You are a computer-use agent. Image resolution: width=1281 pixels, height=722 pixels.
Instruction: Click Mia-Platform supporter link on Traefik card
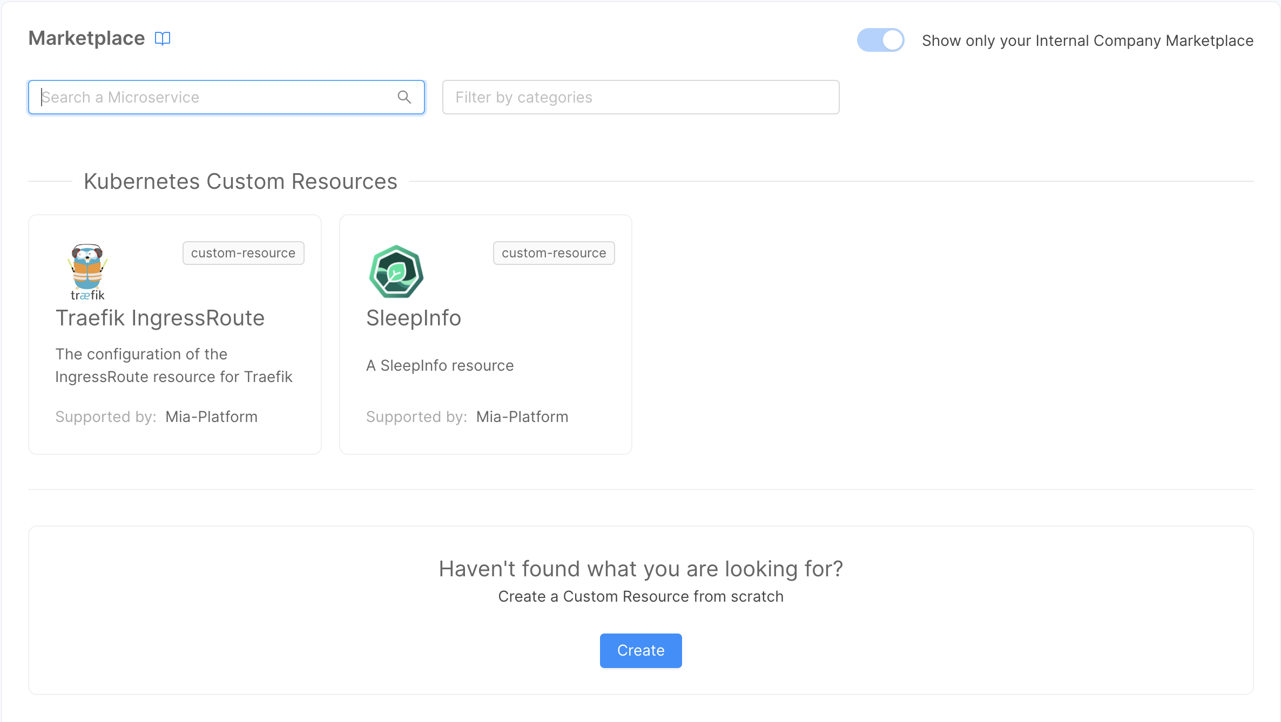click(211, 416)
